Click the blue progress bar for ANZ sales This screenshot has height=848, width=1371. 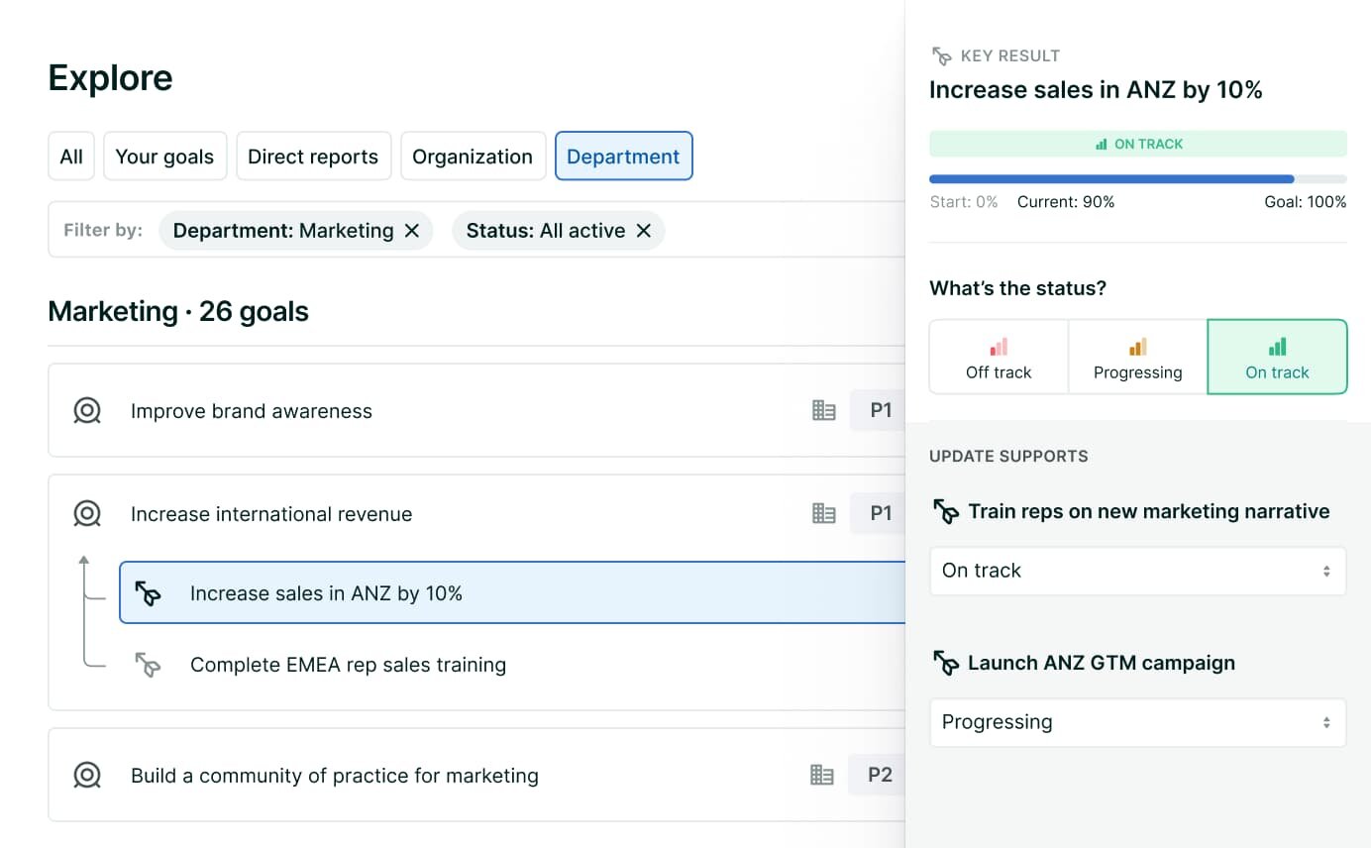[1110, 179]
